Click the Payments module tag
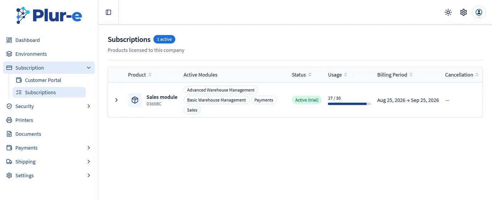The image size is (492, 200). pyautogui.click(x=264, y=100)
